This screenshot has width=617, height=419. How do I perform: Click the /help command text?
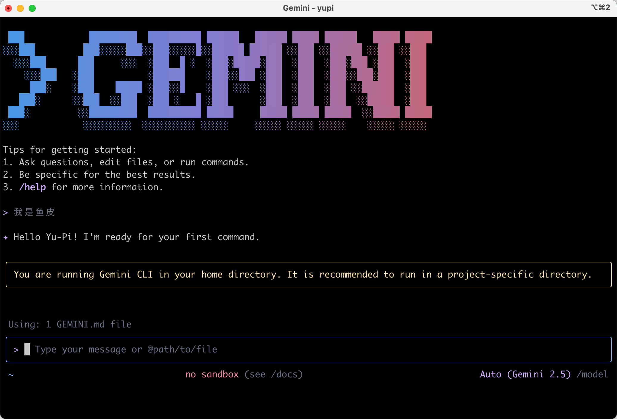pos(32,187)
